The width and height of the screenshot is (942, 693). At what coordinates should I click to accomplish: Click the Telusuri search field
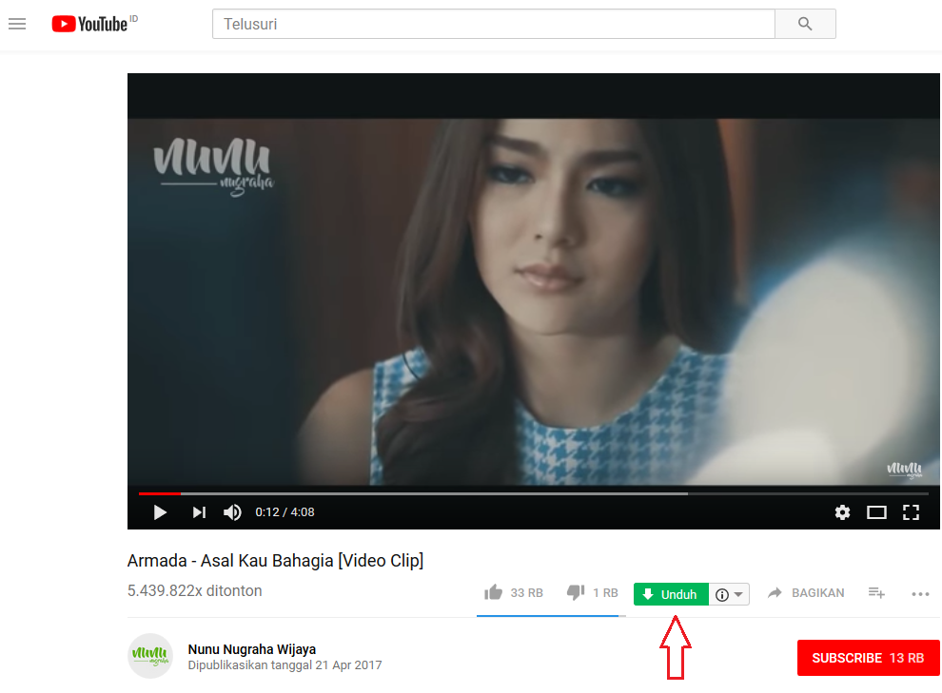click(x=493, y=24)
